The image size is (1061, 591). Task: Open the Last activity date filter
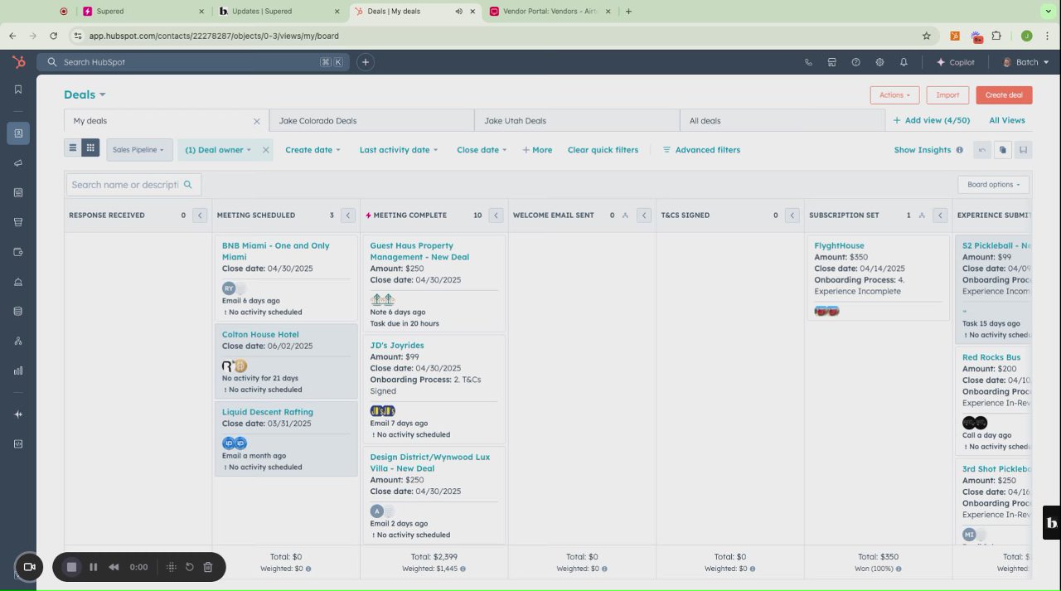pos(399,150)
